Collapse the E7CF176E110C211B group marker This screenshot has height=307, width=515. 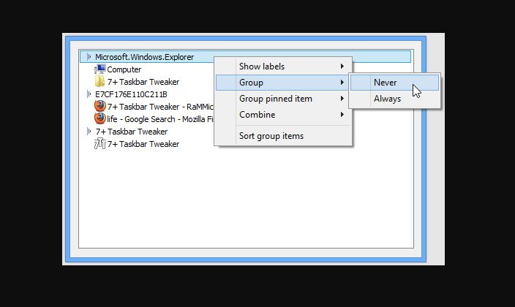click(x=89, y=94)
